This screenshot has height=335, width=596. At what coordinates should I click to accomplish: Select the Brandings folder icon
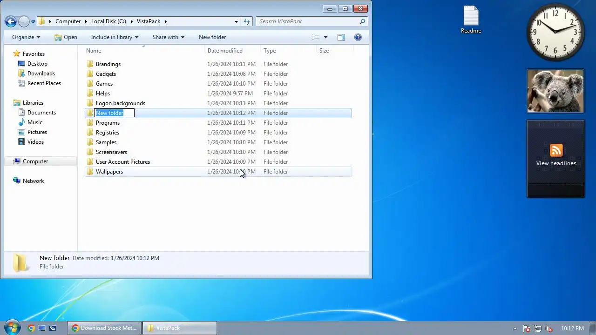[x=90, y=64]
